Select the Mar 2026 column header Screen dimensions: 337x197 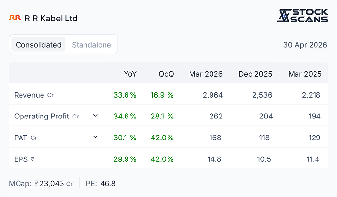(206, 74)
